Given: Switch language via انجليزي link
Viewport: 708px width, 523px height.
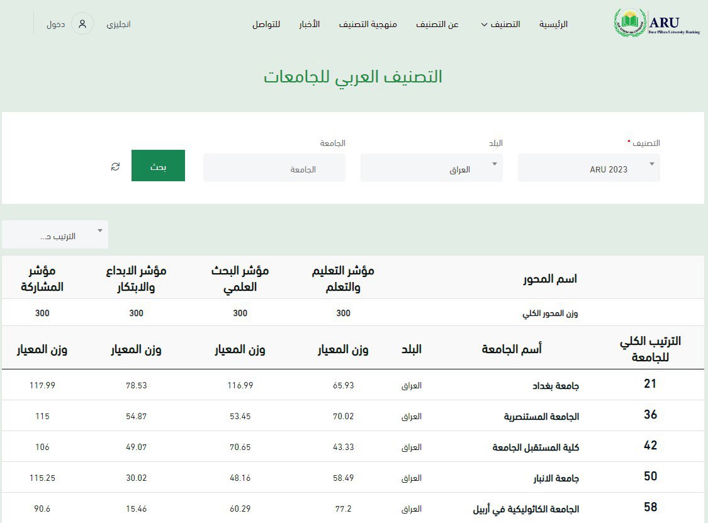Looking at the screenshot, I should (118, 25).
